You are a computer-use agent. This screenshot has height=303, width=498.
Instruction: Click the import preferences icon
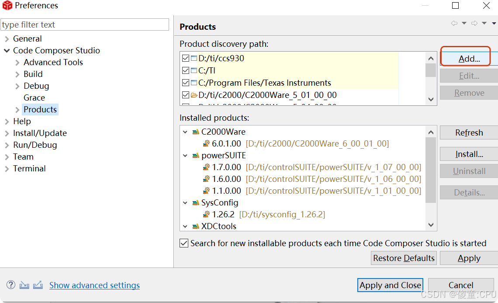pyautogui.click(x=24, y=285)
